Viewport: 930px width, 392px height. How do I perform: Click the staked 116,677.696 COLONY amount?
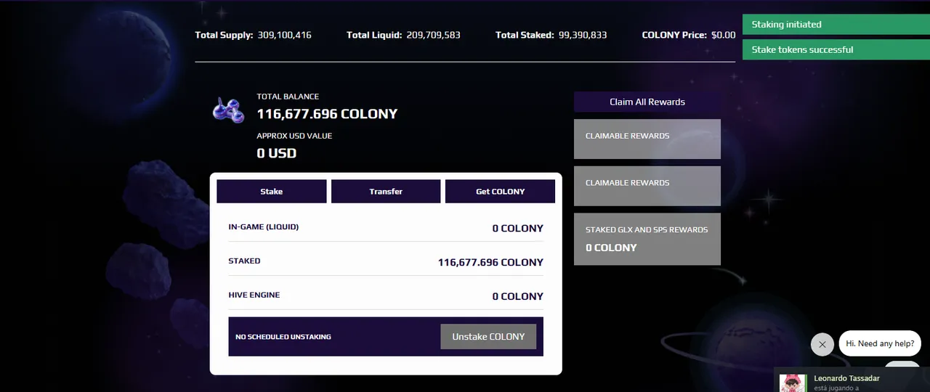point(490,262)
